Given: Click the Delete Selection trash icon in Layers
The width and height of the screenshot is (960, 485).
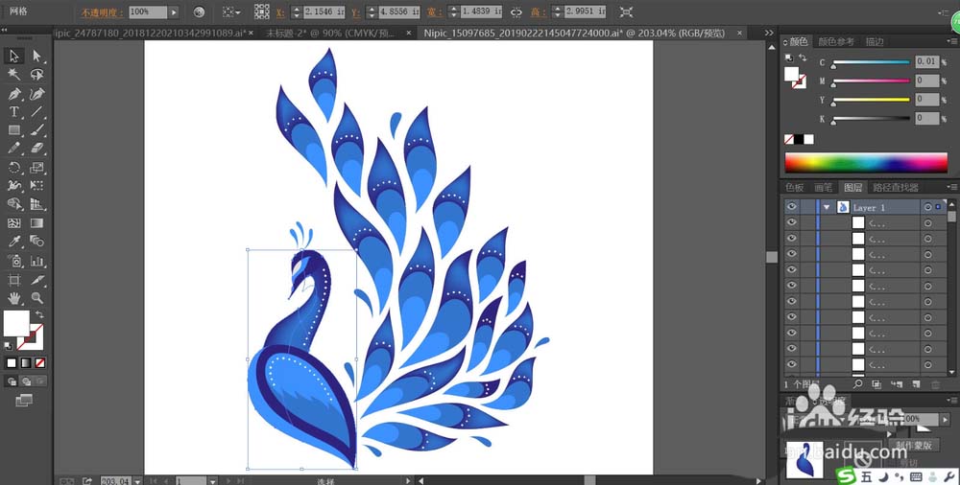Looking at the screenshot, I should tap(935, 384).
